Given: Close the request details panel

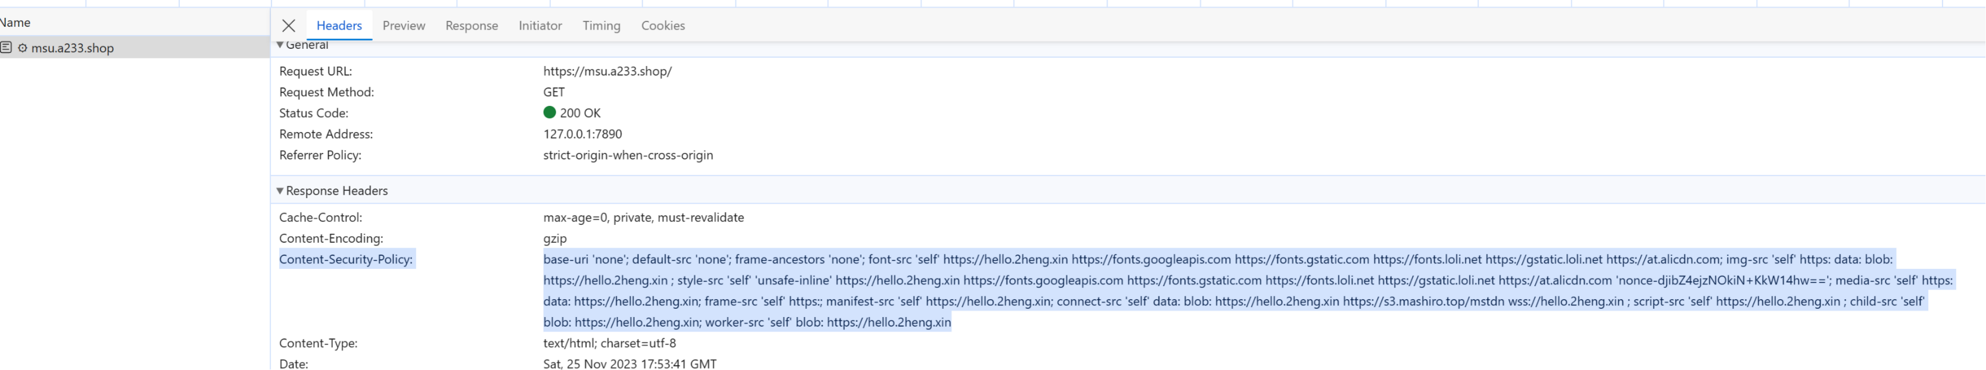Looking at the screenshot, I should 288,26.
